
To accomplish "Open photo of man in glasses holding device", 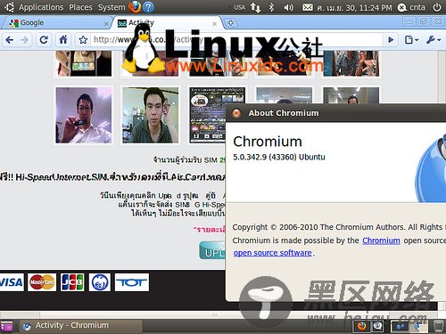I will pos(84,115).
